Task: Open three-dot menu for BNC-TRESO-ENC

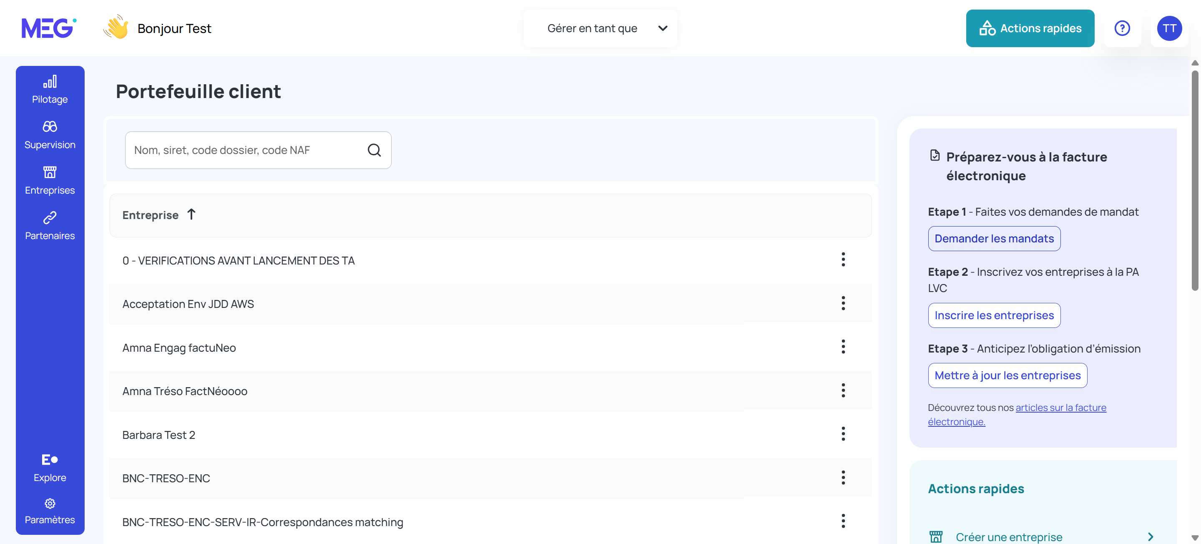Action: click(x=843, y=477)
